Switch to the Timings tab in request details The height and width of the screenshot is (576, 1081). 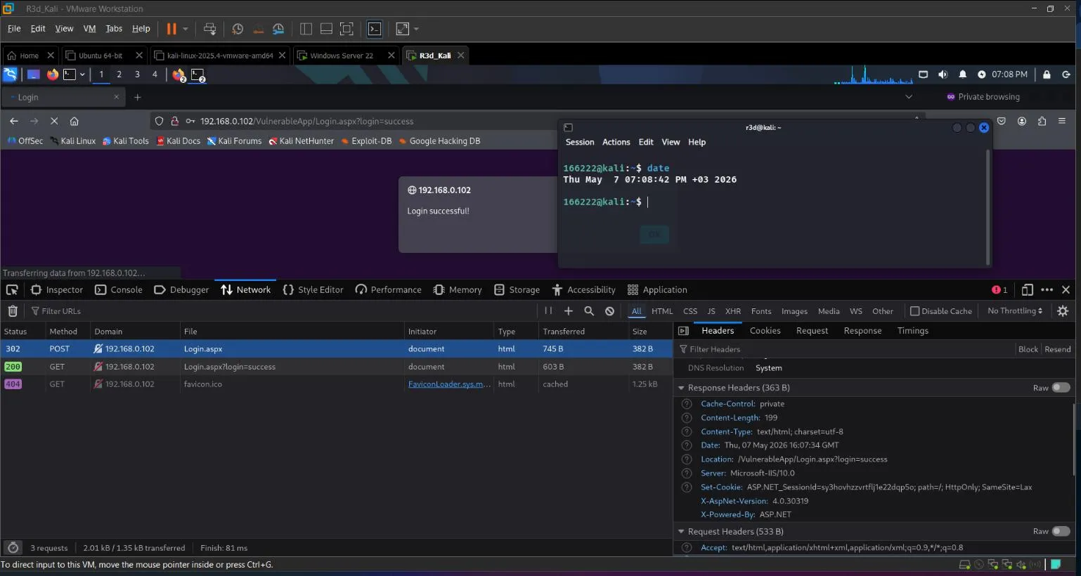(x=912, y=330)
